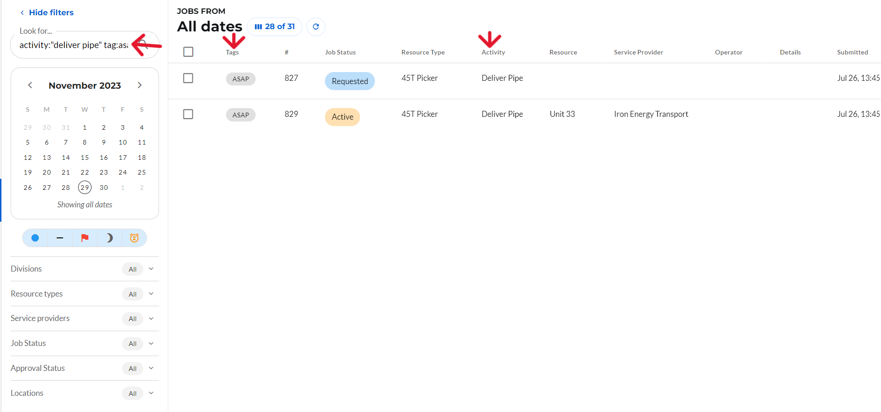The width and height of the screenshot is (881, 412).
Task: Select November 29 on the calendar
Action: 85,188
